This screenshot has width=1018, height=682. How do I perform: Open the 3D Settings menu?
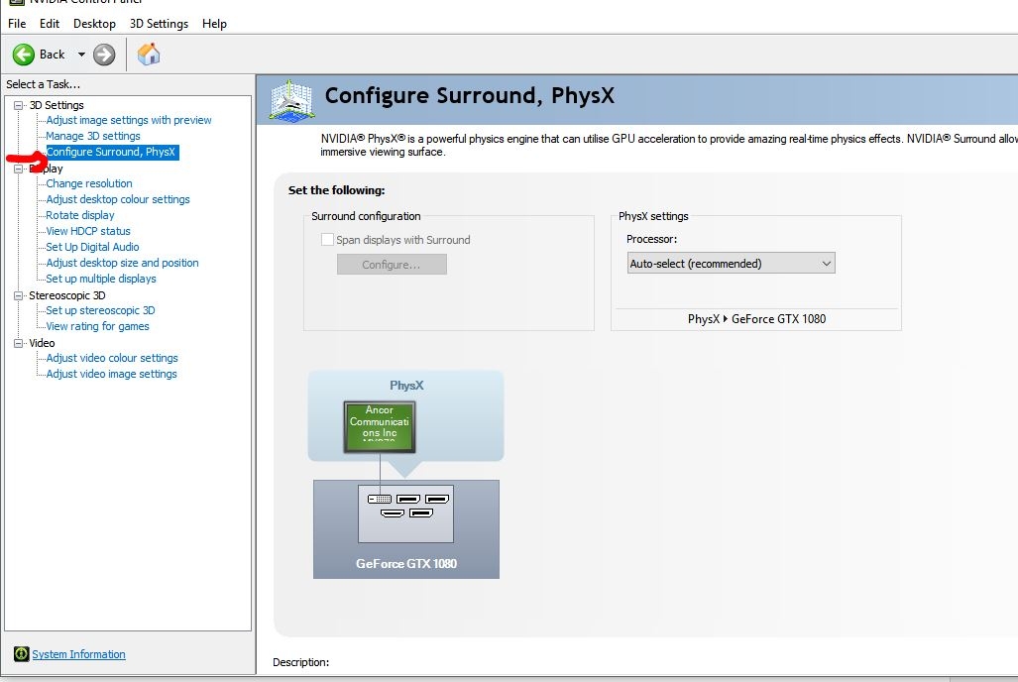tap(159, 23)
